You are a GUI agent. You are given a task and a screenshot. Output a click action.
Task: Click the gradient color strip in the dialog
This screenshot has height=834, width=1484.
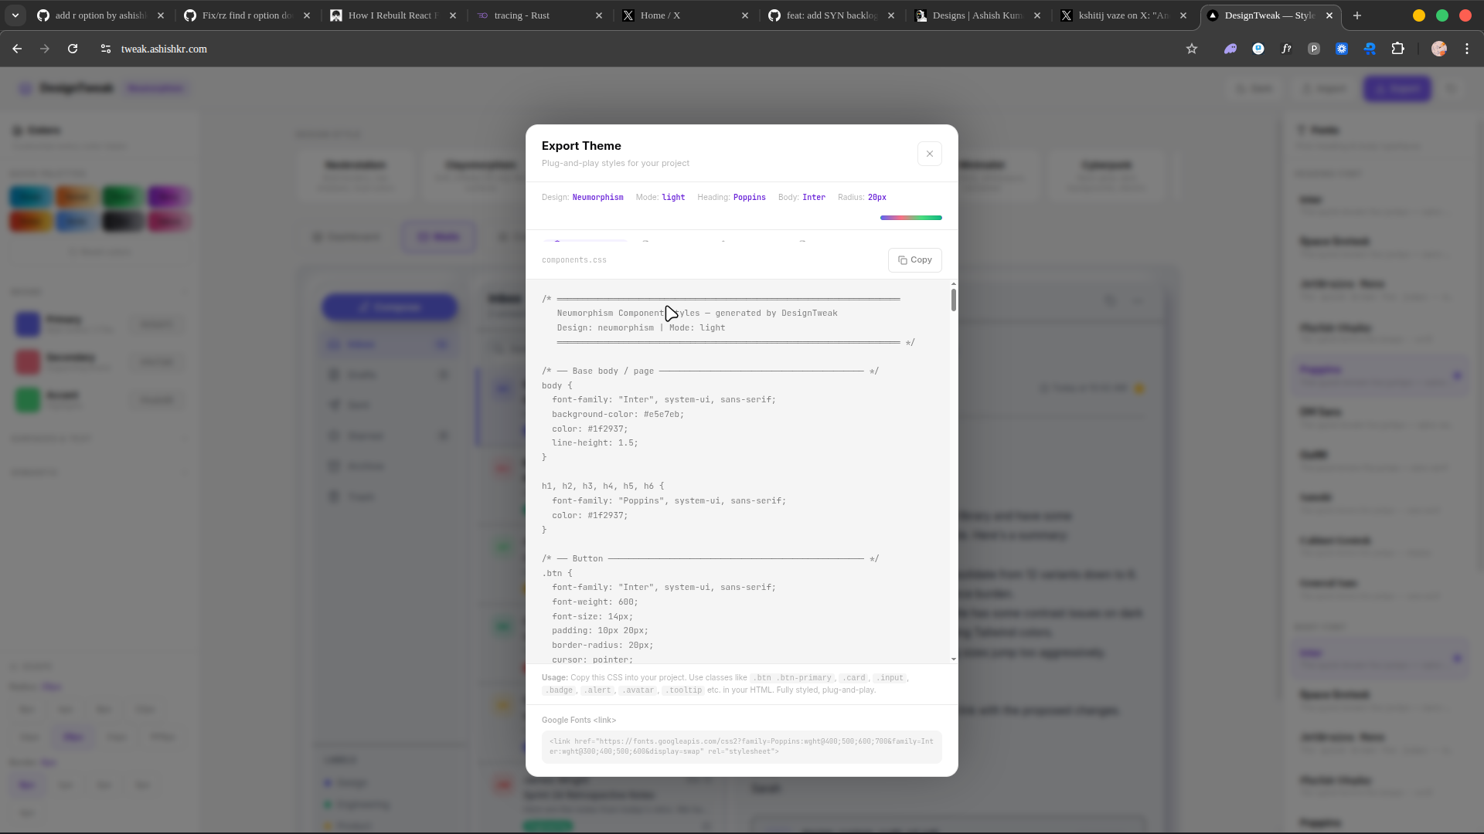911,218
